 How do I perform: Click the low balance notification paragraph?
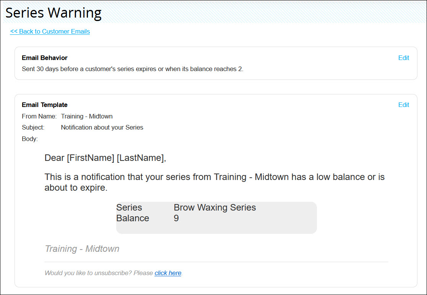point(214,182)
